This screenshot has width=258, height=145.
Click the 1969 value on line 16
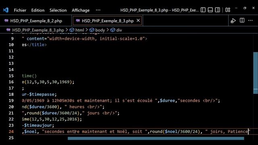[64, 82]
